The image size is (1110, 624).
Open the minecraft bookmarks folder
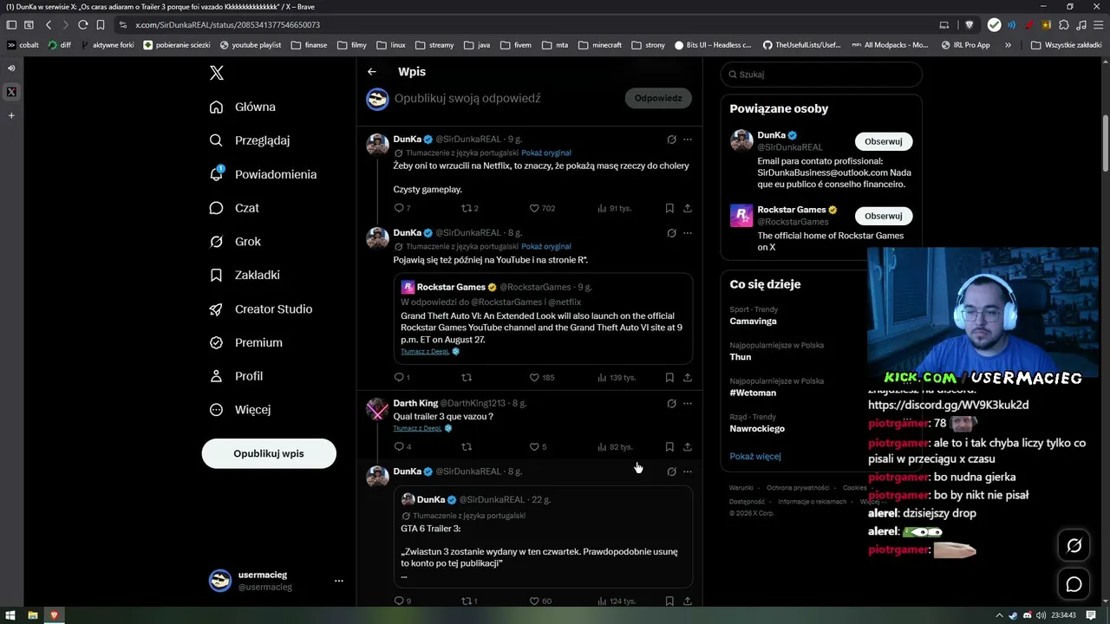pyautogui.click(x=600, y=45)
